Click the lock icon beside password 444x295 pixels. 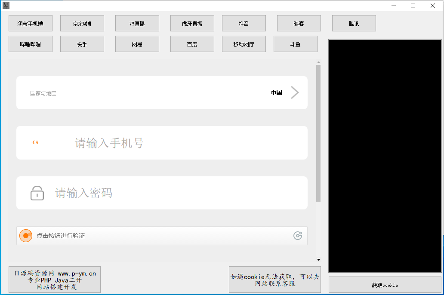pyautogui.click(x=37, y=193)
